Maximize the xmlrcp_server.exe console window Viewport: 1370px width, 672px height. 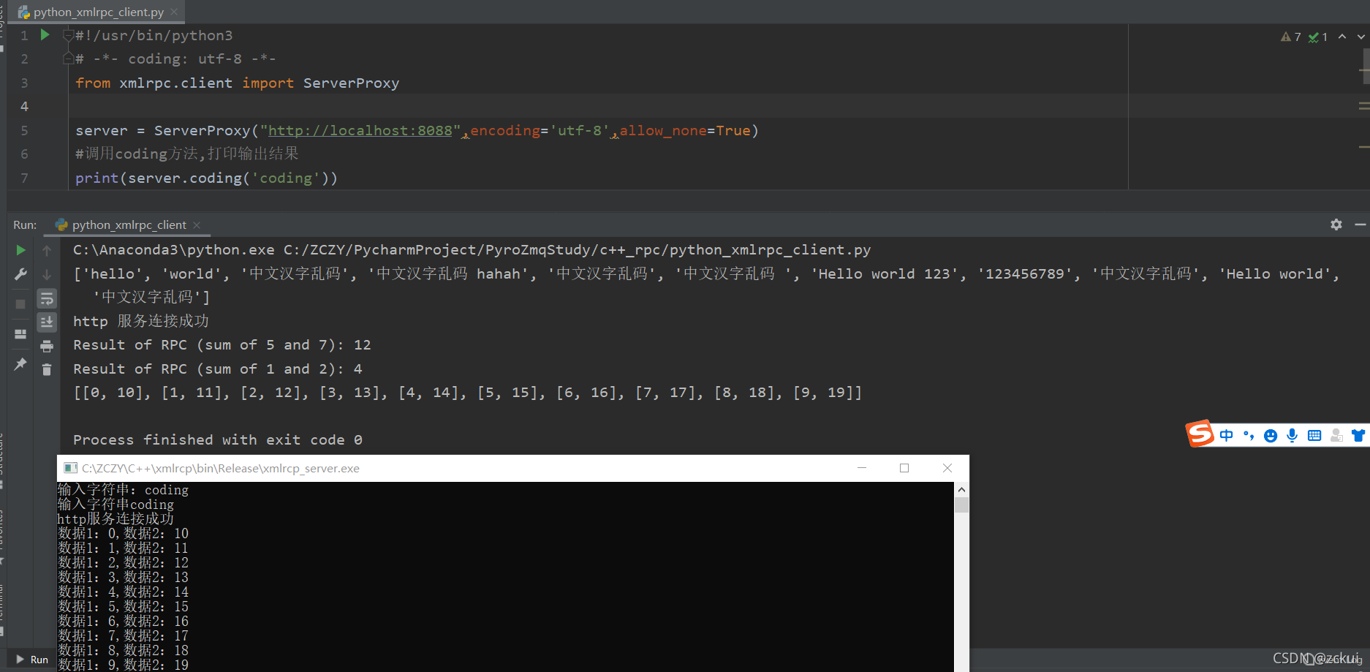(x=904, y=468)
